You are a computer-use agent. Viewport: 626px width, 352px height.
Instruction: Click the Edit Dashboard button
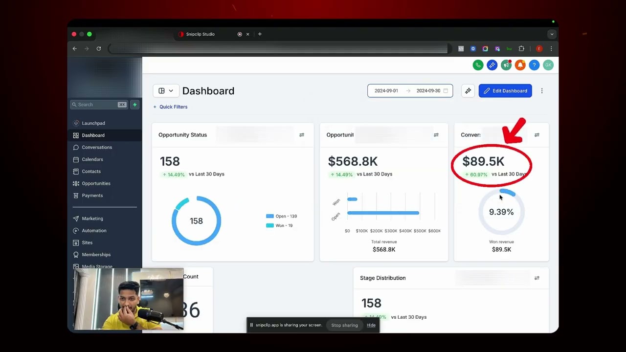coord(505,91)
